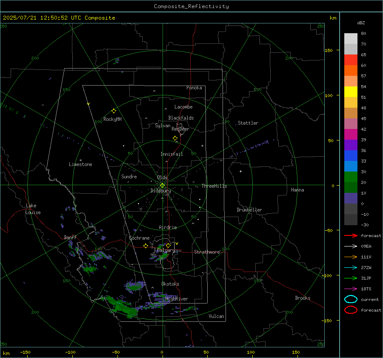The height and width of the screenshot is (358, 383).
Task: Click the cyan 27ZW arrow legend icon
Action: [351, 268]
